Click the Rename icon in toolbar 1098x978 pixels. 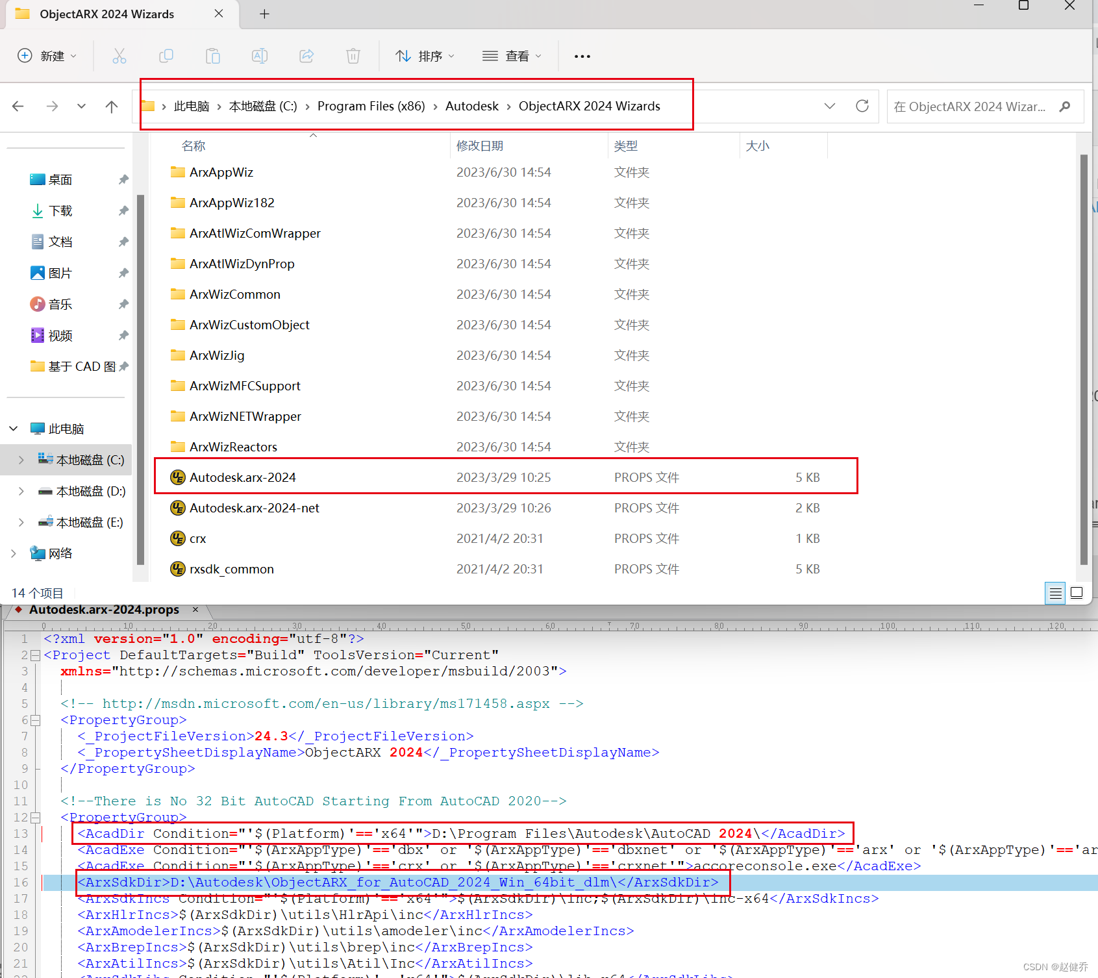[260, 56]
